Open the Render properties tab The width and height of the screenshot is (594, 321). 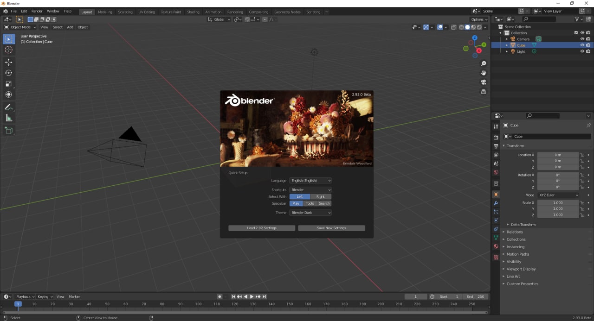point(496,138)
